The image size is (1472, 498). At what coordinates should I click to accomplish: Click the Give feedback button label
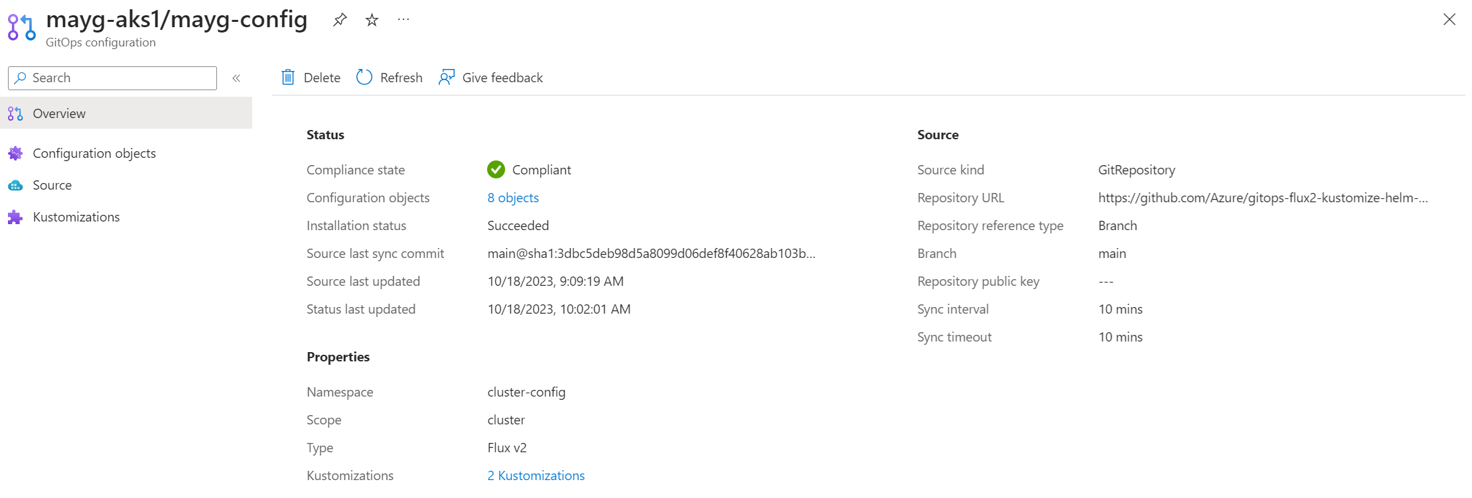pos(502,78)
